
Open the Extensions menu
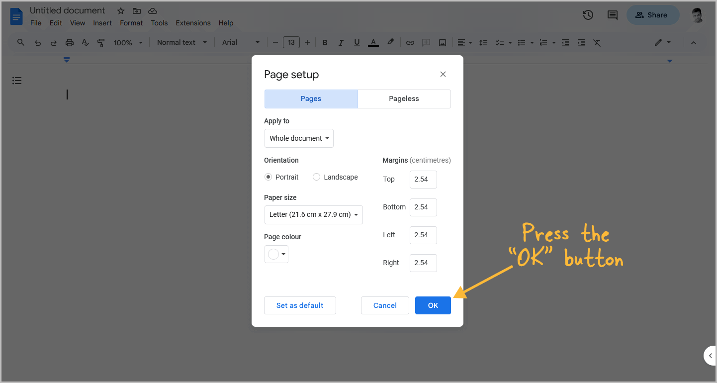point(193,23)
